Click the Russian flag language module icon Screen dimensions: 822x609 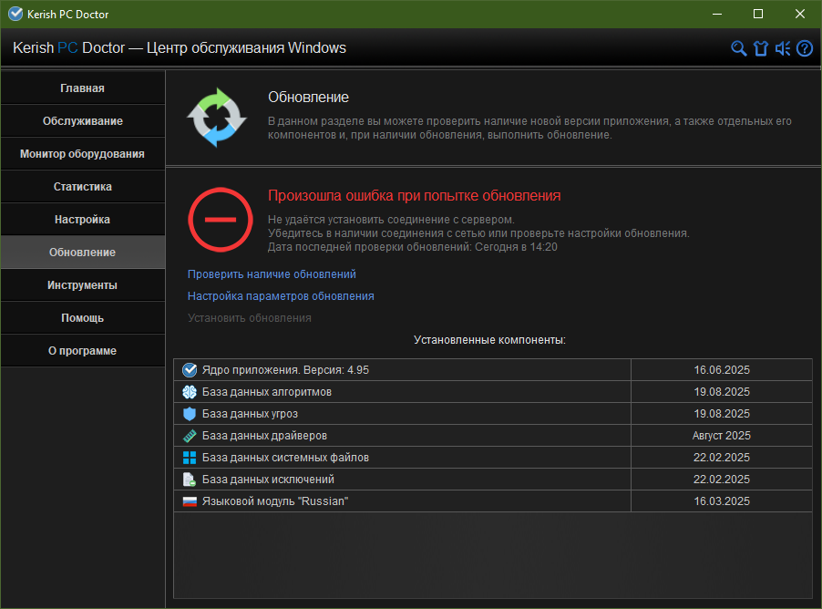[190, 501]
